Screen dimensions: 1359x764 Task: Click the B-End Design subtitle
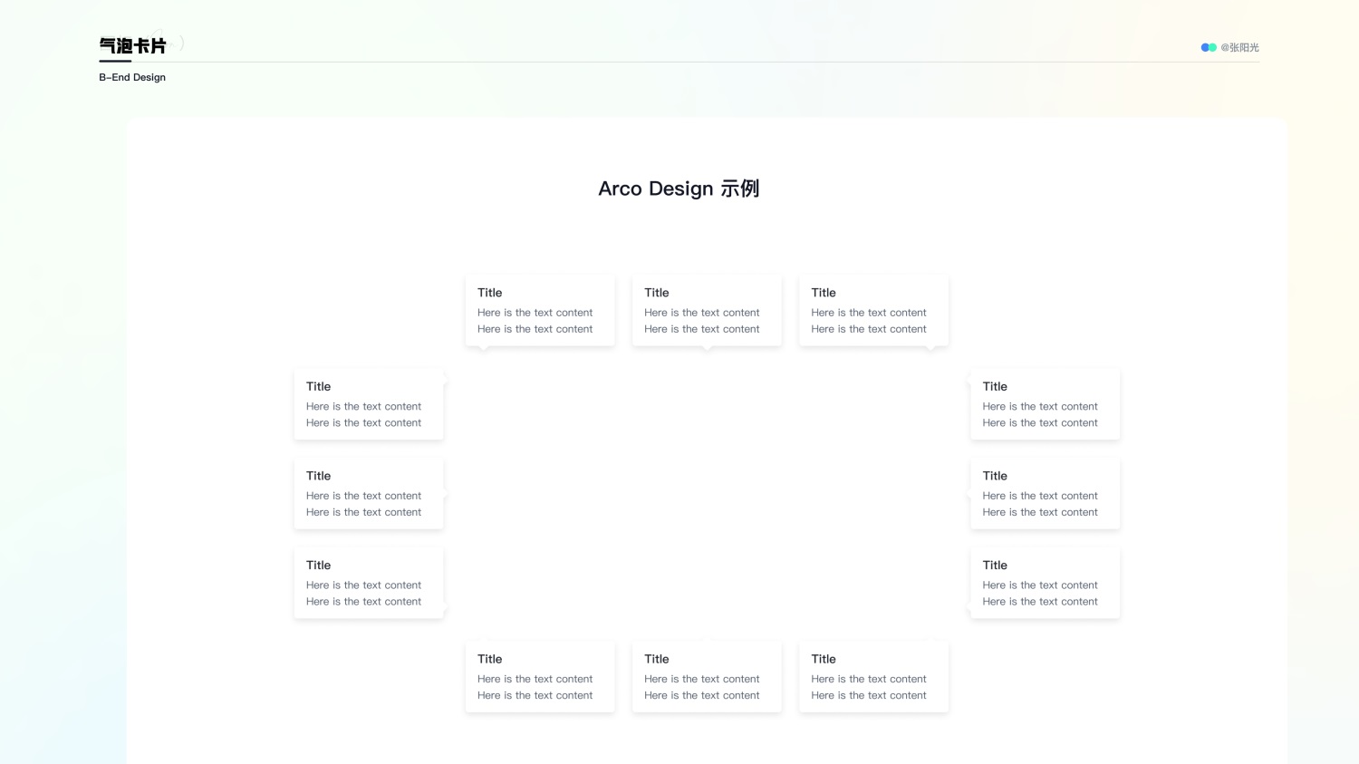point(132,77)
